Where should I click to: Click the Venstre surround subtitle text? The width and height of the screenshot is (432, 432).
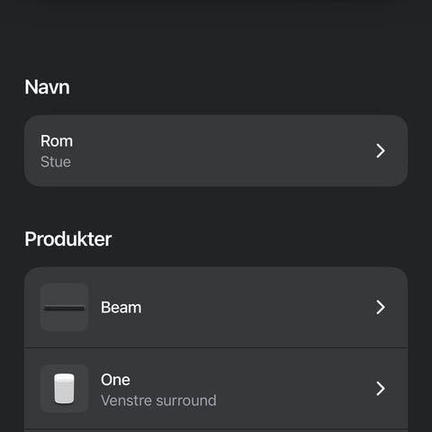158,400
